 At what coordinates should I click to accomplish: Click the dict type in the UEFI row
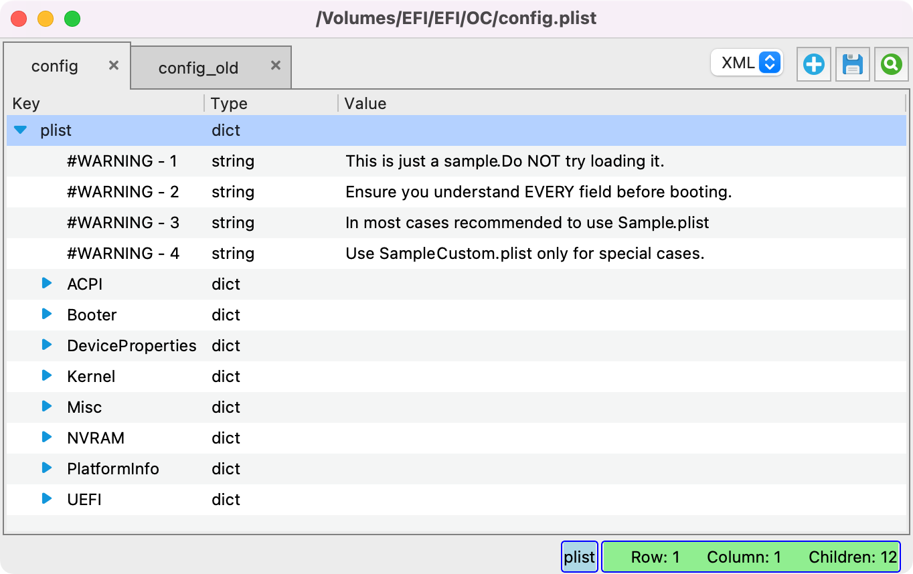[x=226, y=500]
